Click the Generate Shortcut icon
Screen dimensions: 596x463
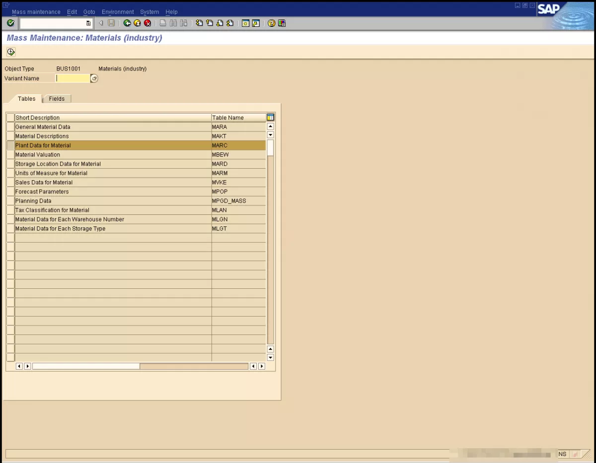coord(256,23)
